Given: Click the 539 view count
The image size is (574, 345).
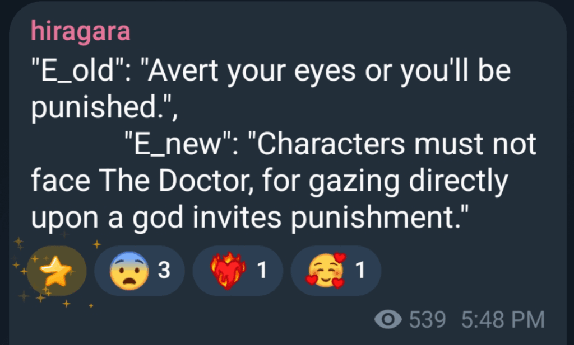Looking at the screenshot, I should (x=427, y=320).
